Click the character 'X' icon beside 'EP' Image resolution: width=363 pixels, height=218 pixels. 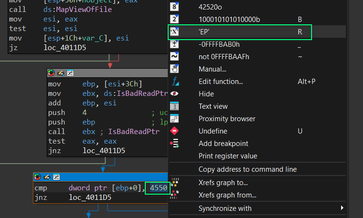point(174,31)
